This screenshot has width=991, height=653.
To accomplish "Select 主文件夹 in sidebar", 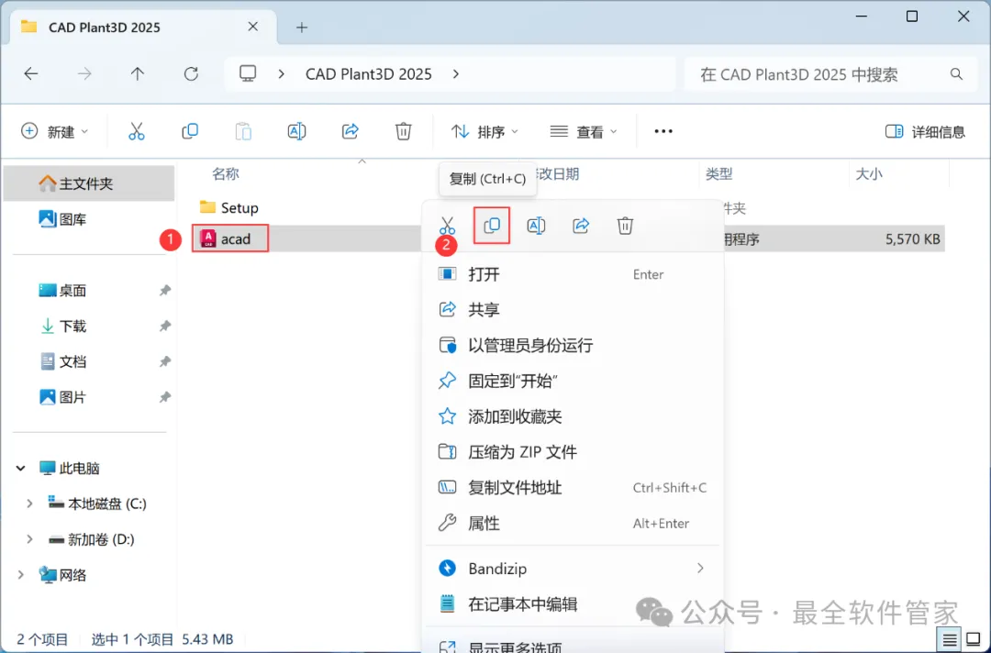I will coord(88,183).
